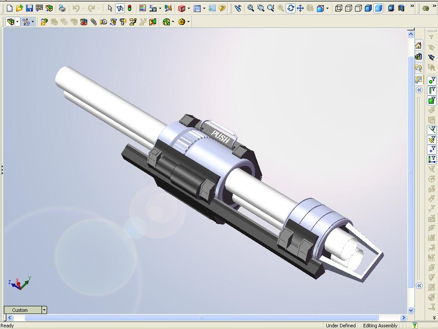Switch to hidden lines removed display

point(358,8)
